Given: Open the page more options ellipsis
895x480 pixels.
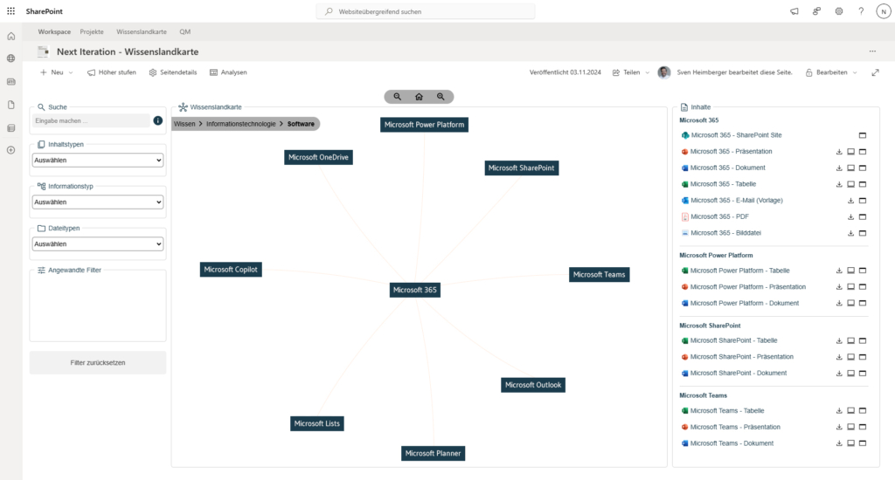Looking at the screenshot, I should click(872, 51).
